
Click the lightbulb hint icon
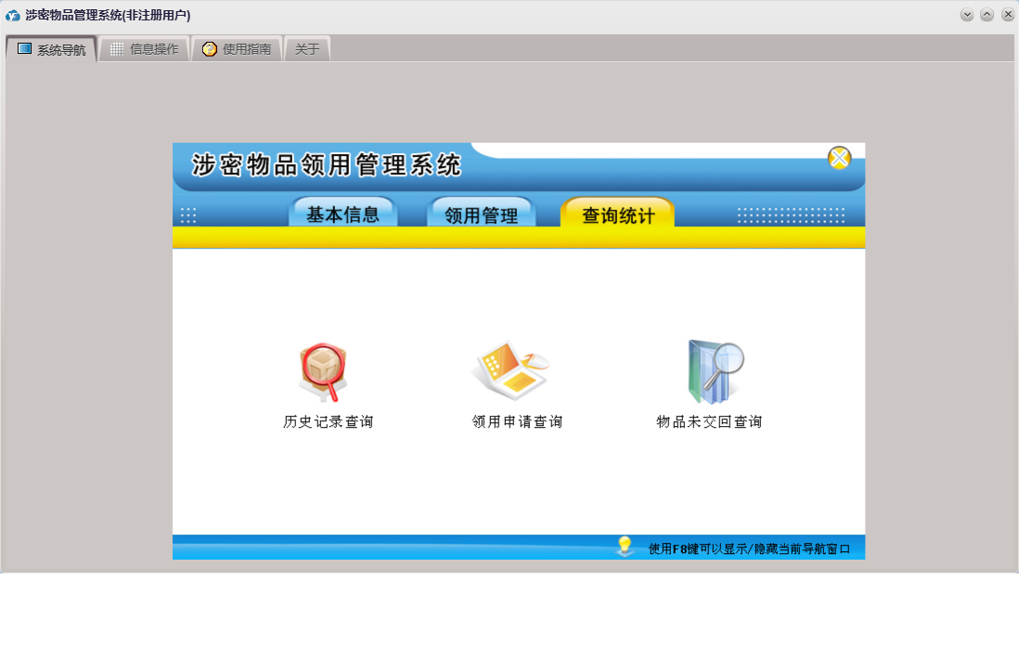pos(625,546)
